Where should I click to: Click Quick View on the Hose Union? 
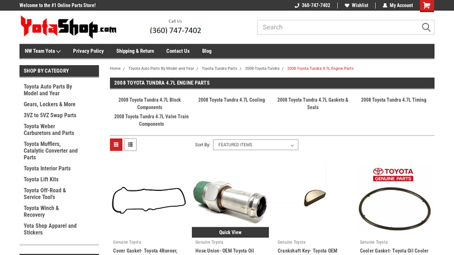230,232
